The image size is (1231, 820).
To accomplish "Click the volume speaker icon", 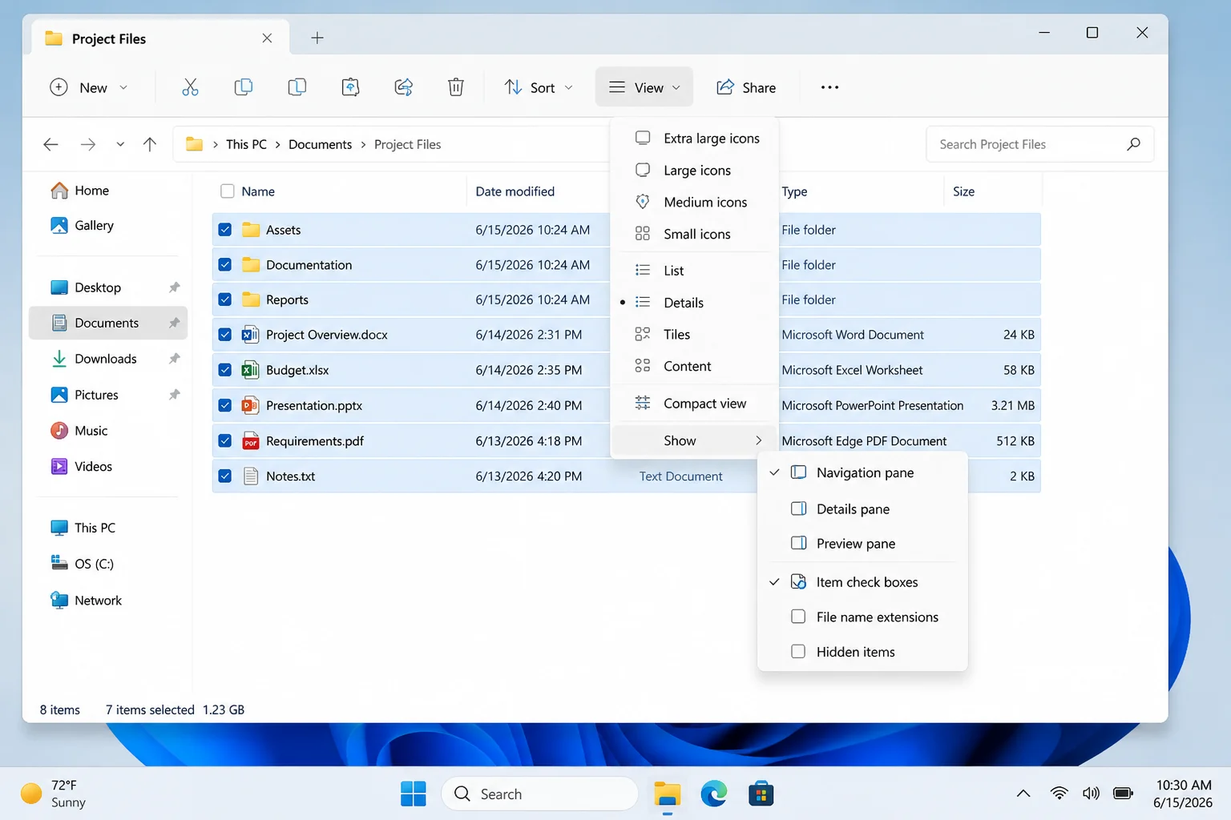I will [x=1091, y=794].
